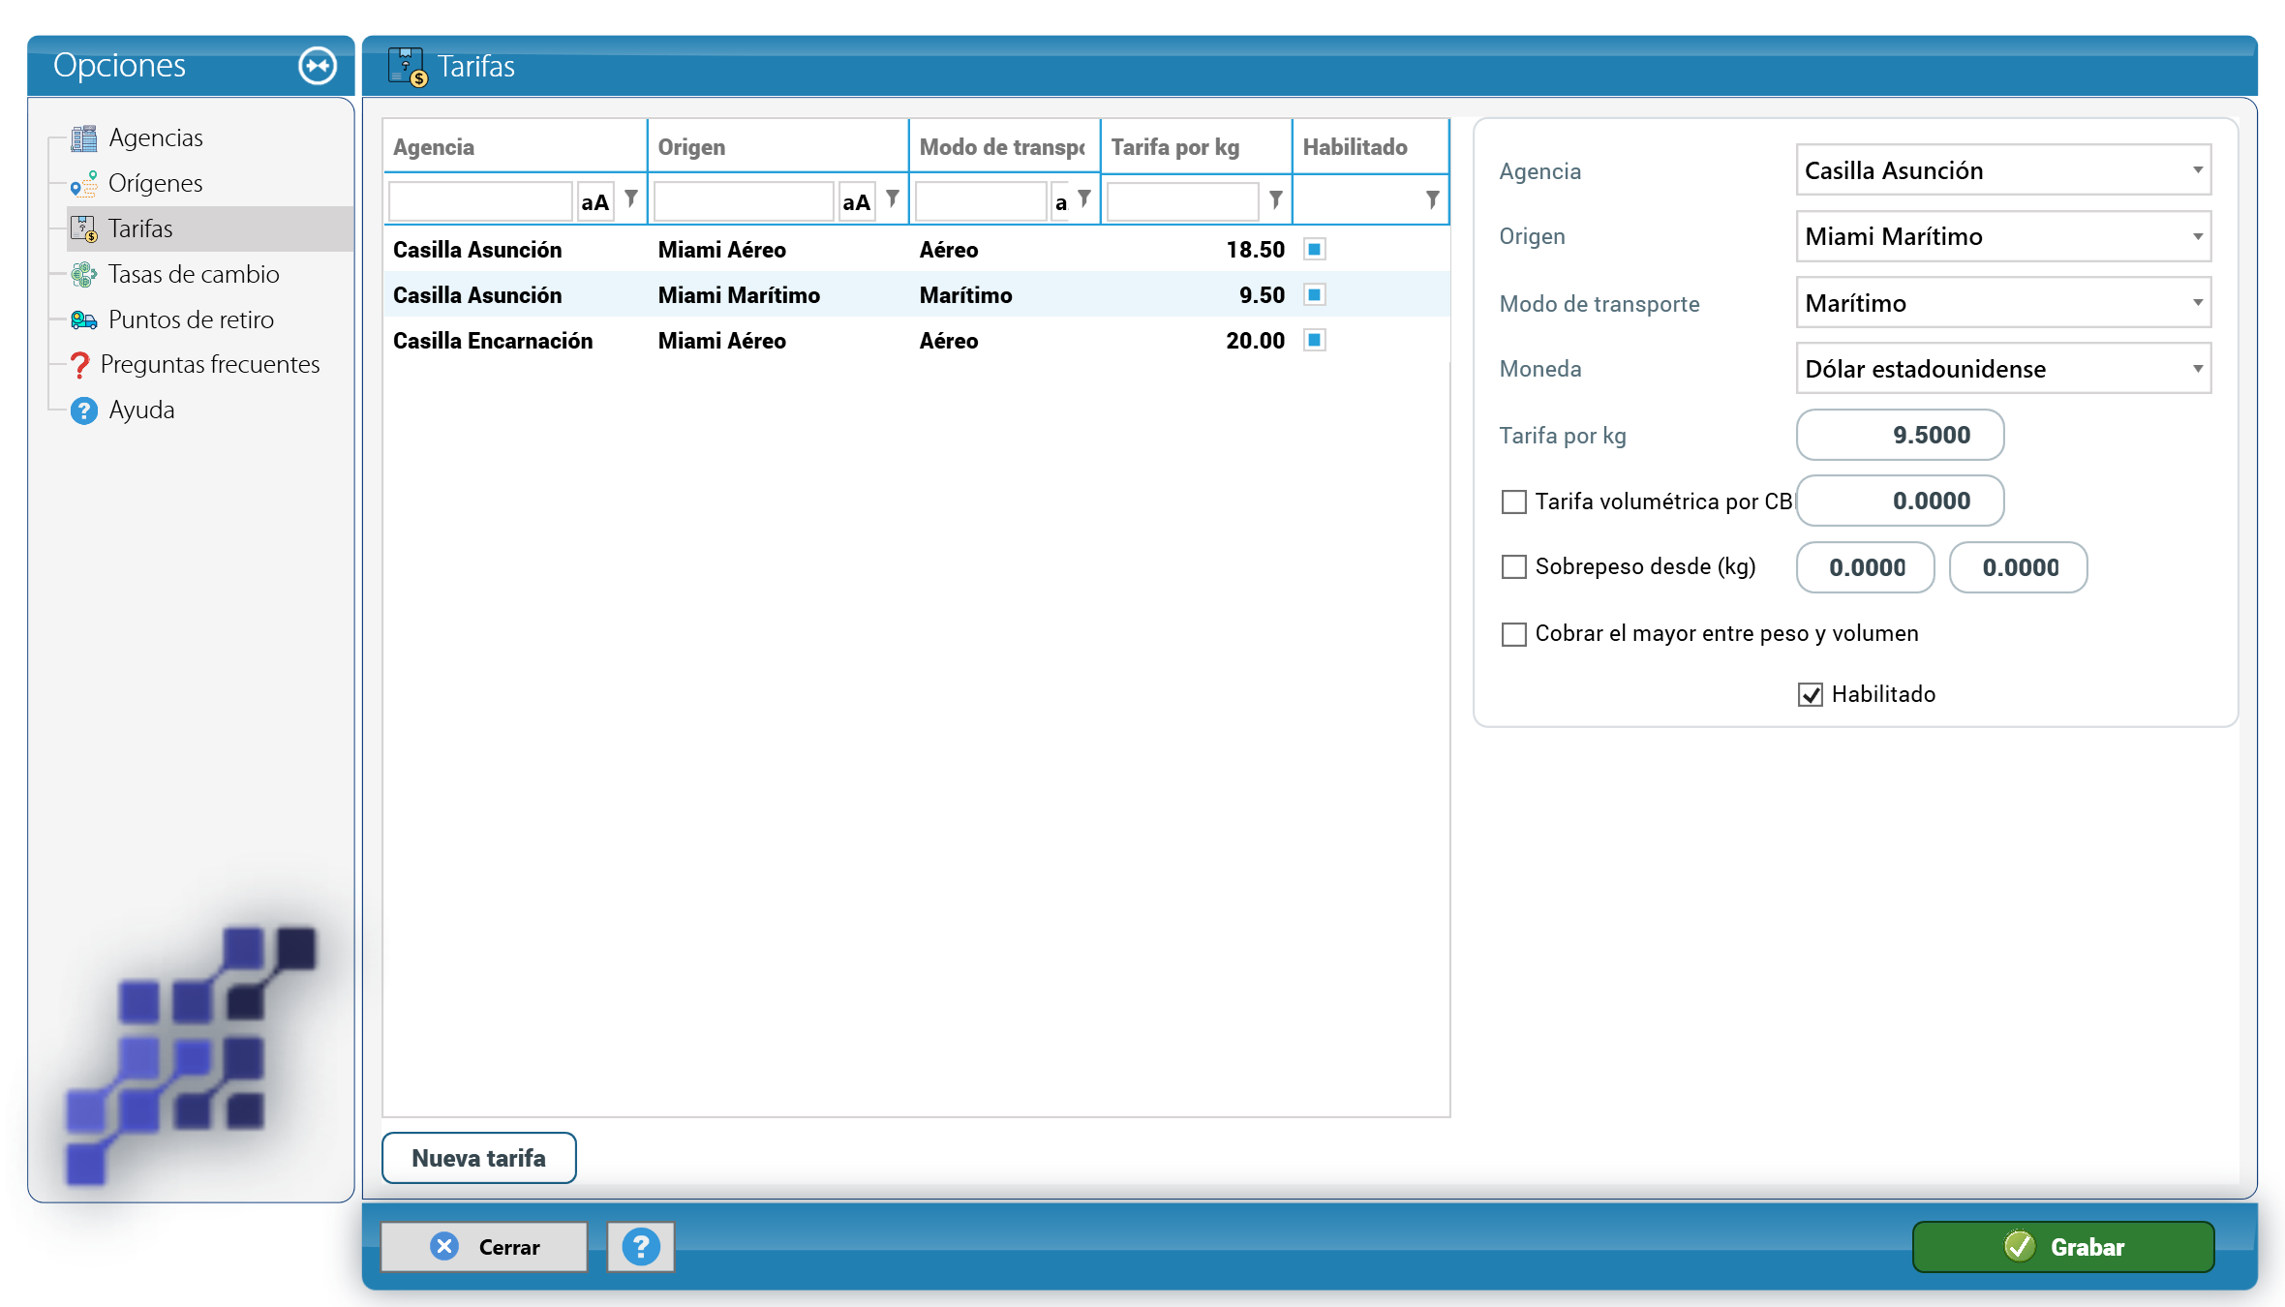Viewport: 2285px width, 1307px height.
Task: Toggle Habilitado box for 18.50 tariff row
Action: click(1314, 249)
